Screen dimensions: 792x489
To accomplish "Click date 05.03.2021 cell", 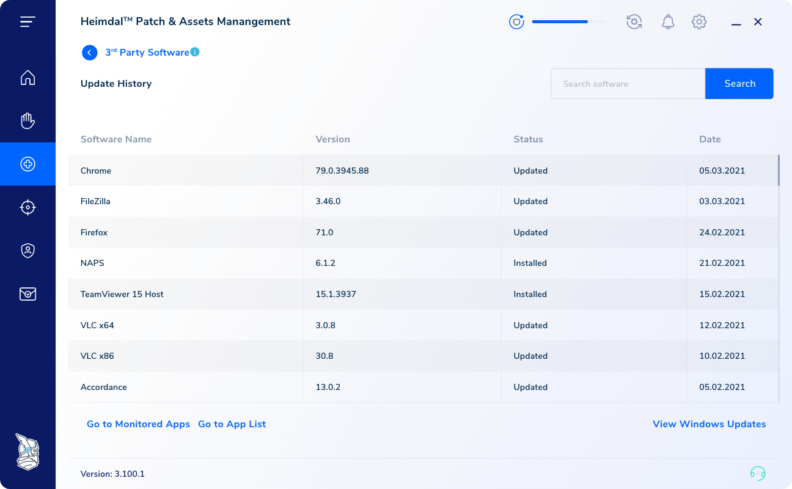I will pos(722,171).
